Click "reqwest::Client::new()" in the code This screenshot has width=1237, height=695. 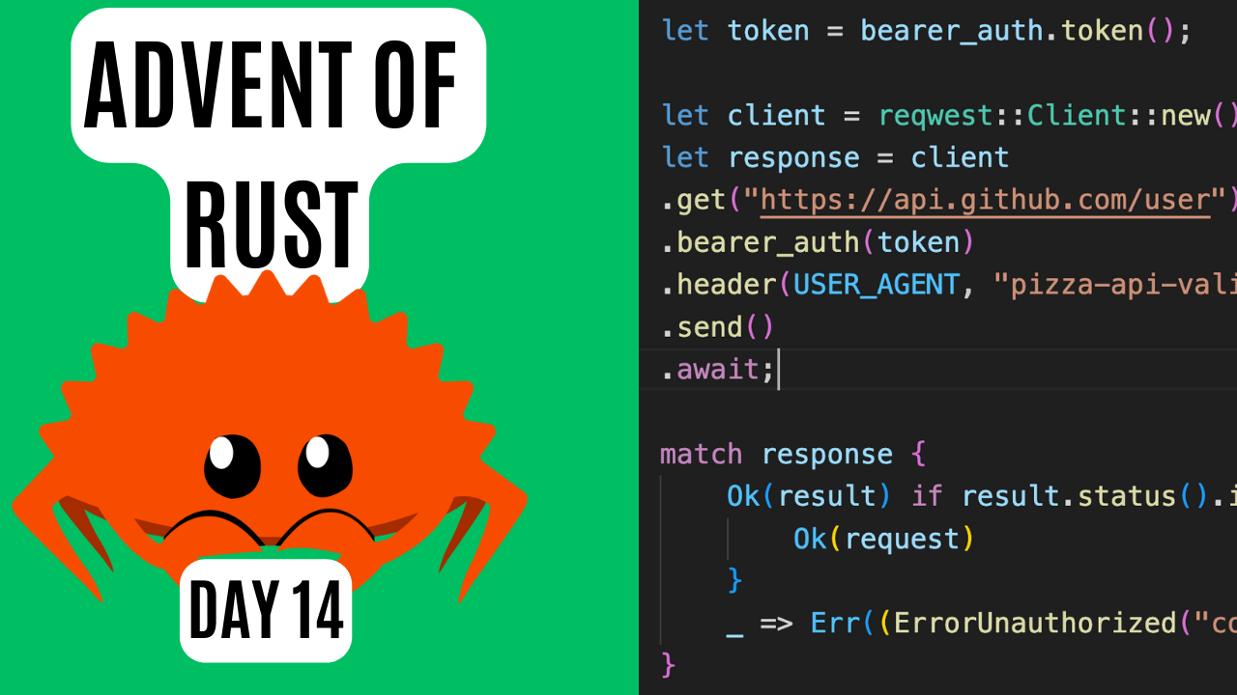[x=1057, y=115]
